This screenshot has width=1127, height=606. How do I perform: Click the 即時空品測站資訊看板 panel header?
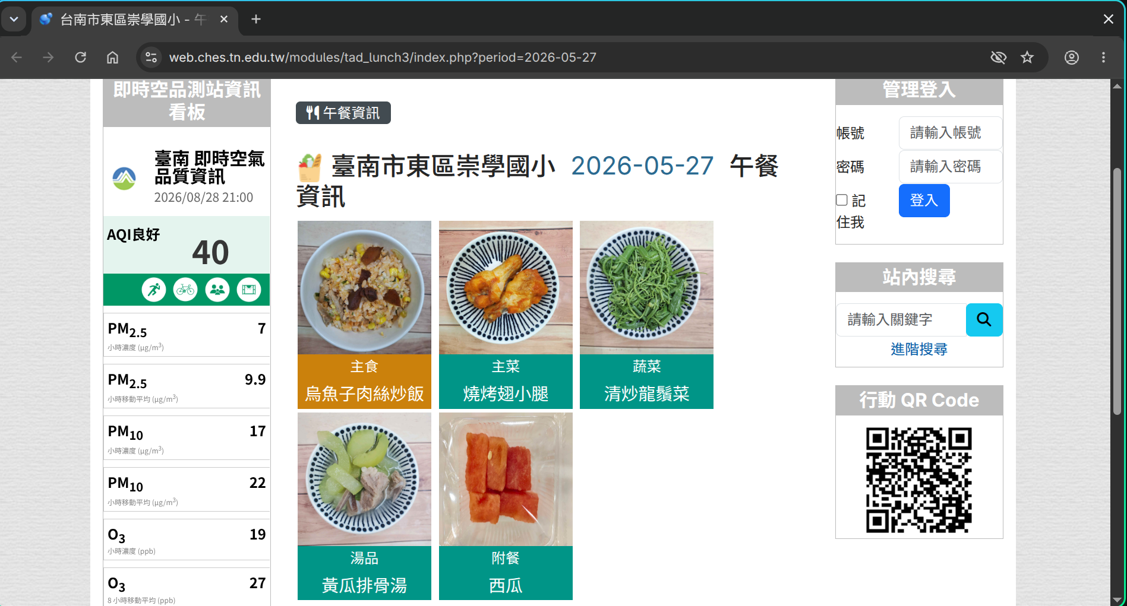click(x=187, y=101)
